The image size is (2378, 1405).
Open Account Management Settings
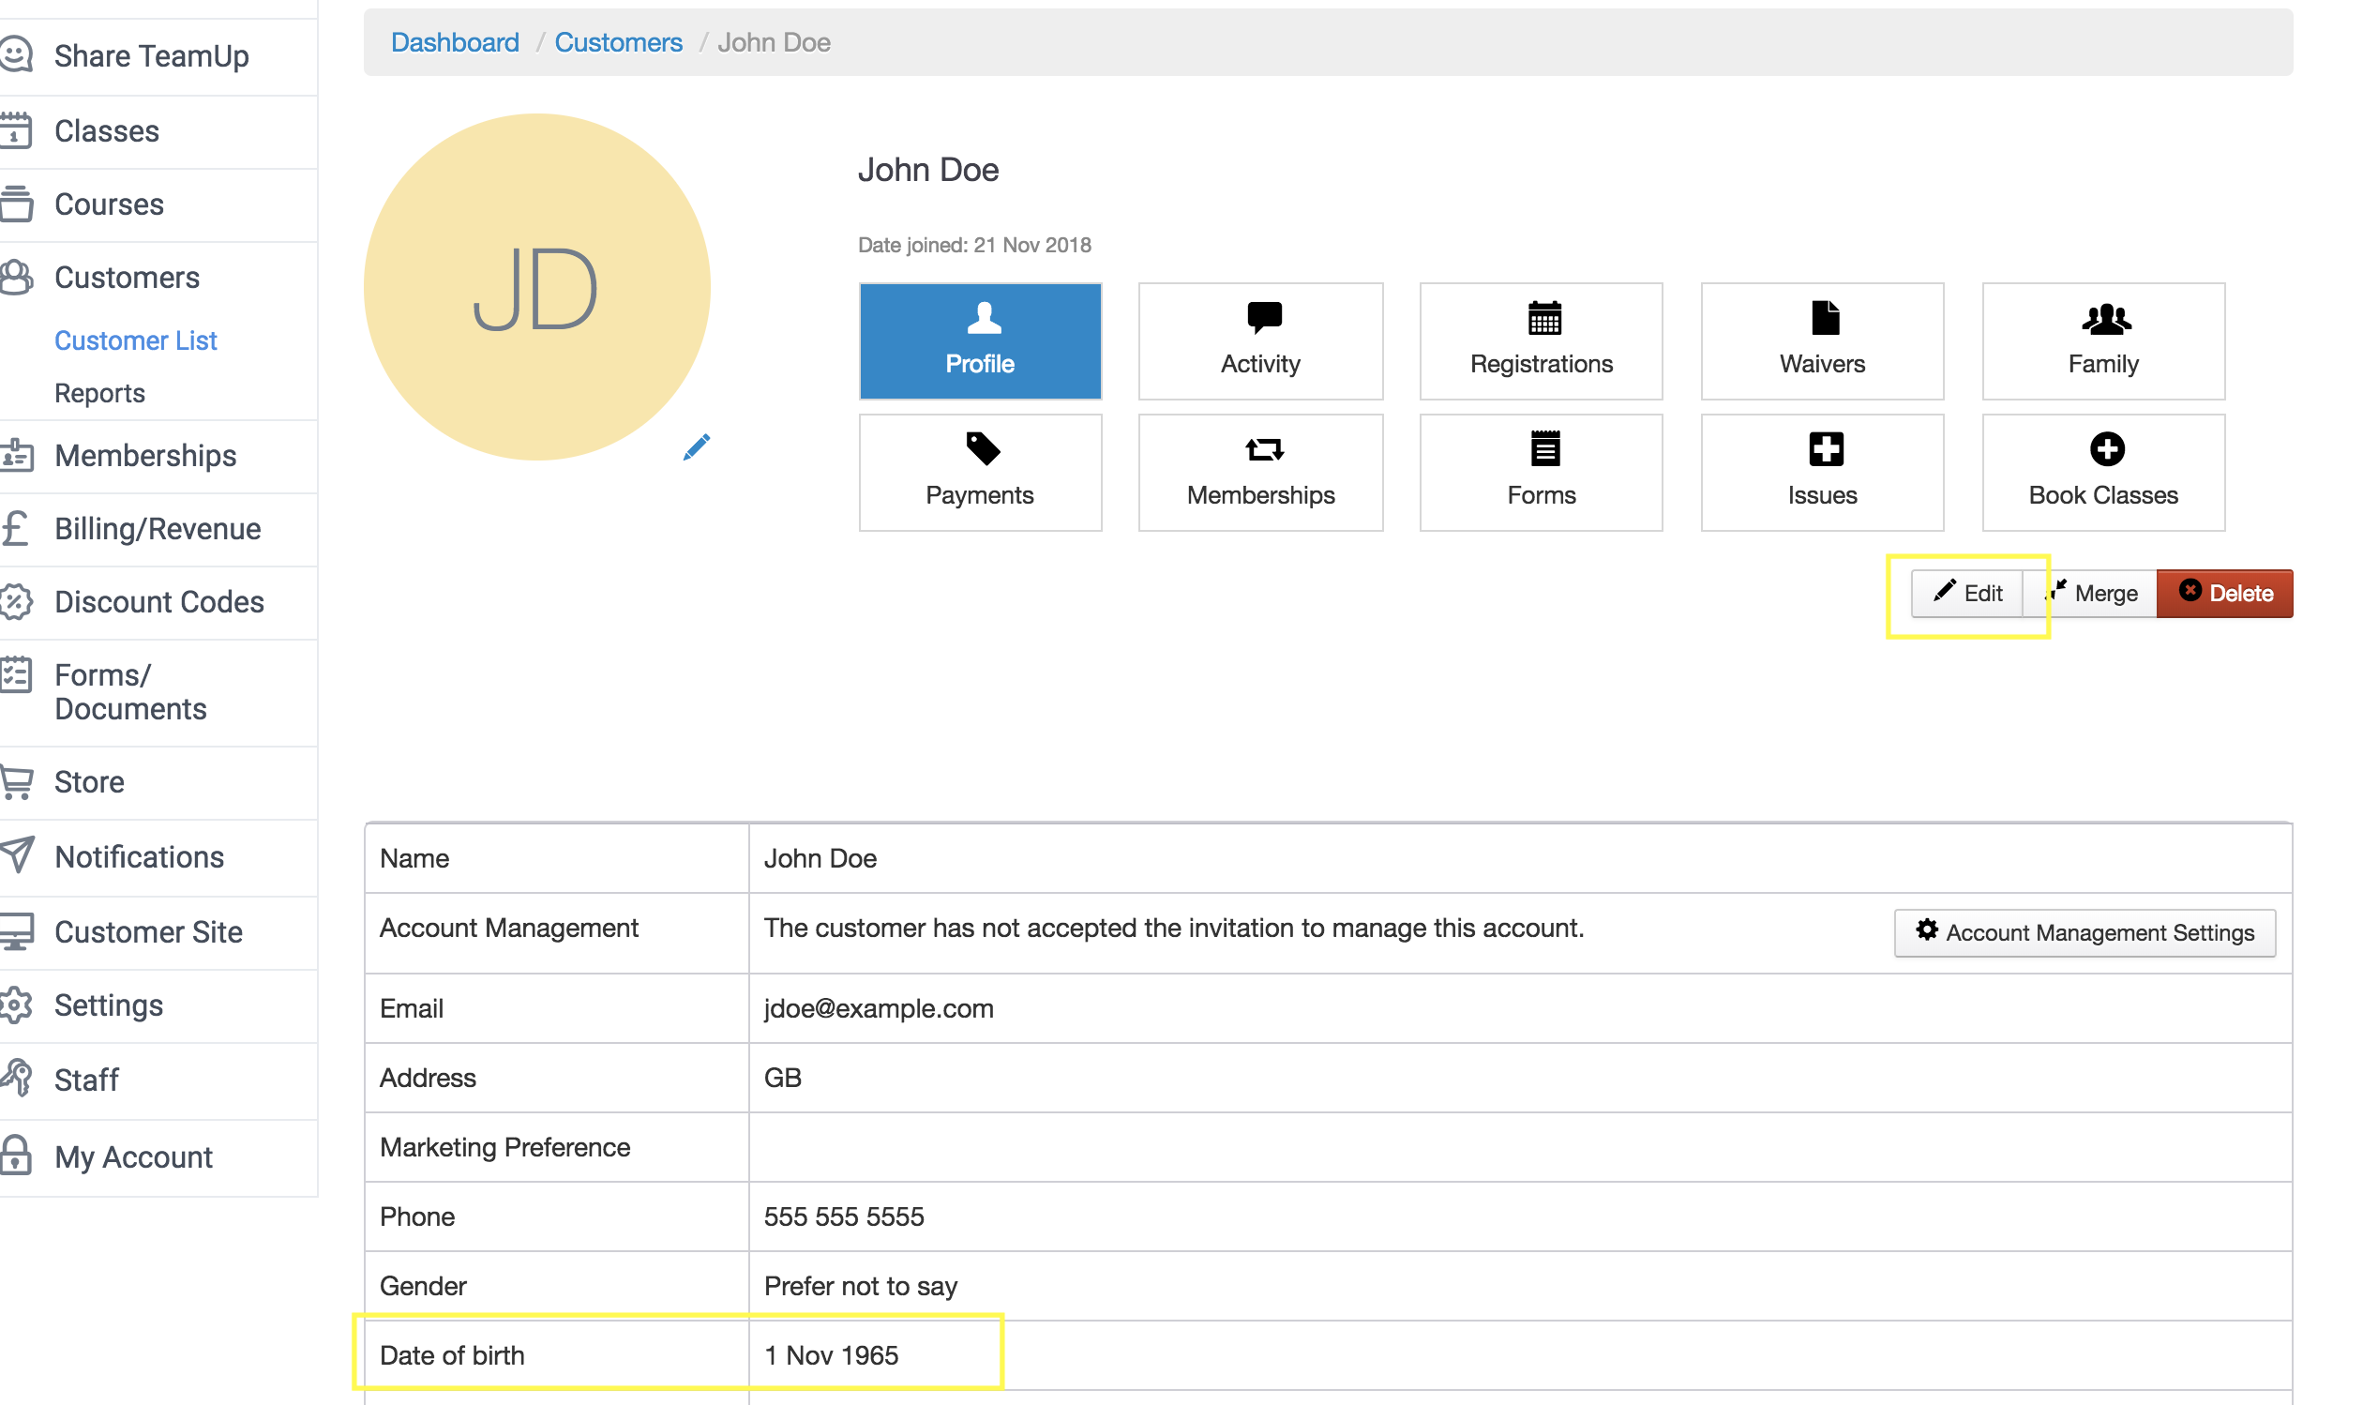(x=2084, y=932)
